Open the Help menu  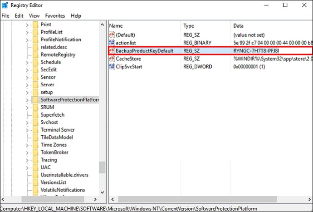pyautogui.click(x=76, y=16)
